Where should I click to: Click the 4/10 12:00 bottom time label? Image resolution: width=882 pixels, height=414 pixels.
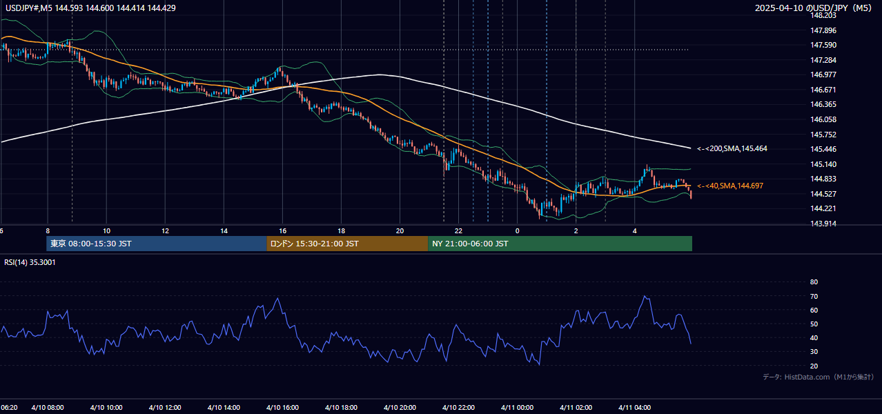coord(165,408)
